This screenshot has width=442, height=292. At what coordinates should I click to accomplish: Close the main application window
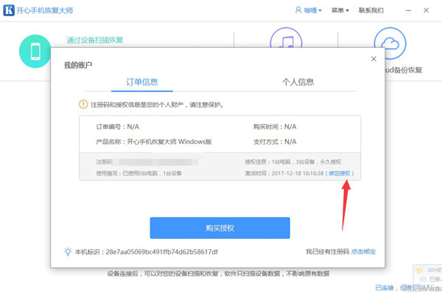tap(426, 10)
